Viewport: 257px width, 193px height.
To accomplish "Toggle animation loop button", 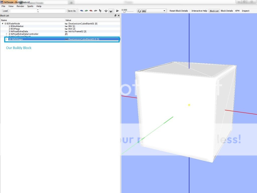I will point(139,11).
